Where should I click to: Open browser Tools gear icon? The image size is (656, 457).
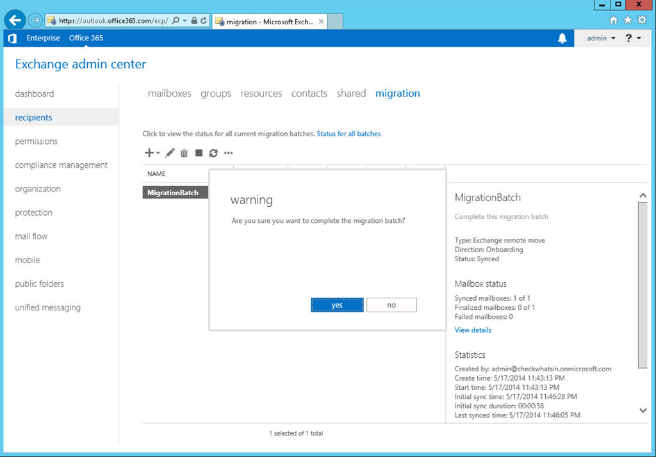coord(642,20)
